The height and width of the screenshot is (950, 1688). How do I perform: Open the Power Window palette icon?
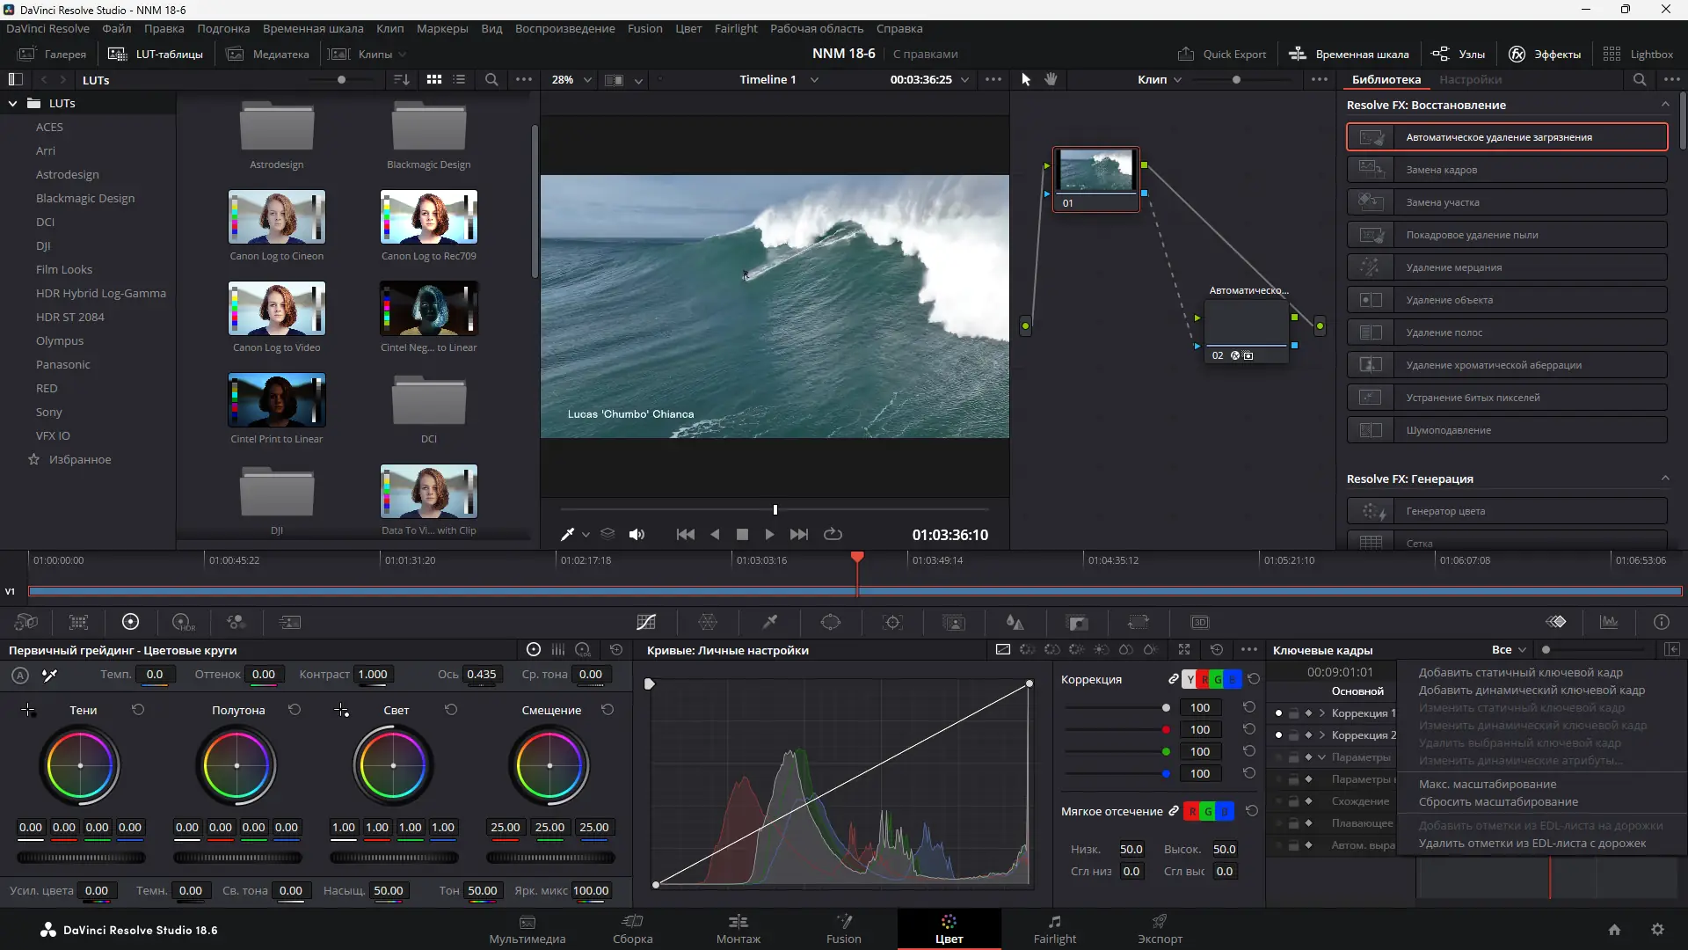(831, 623)
